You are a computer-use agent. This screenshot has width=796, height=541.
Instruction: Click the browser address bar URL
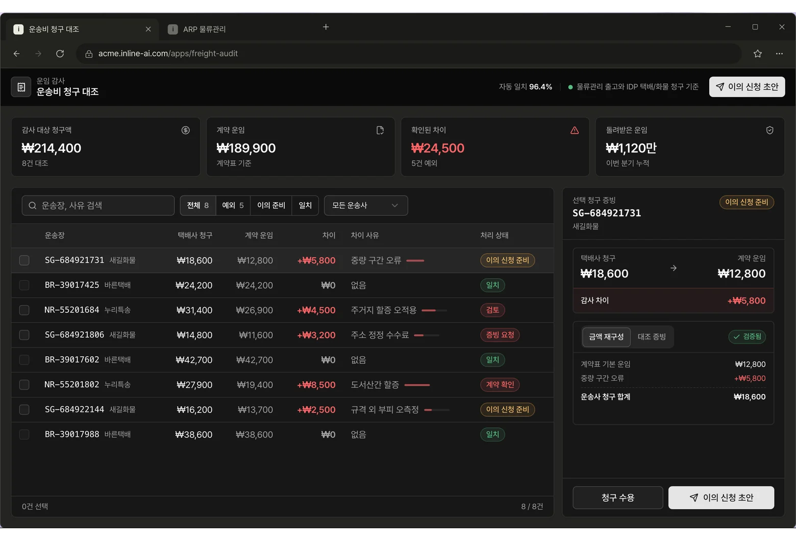168,54
